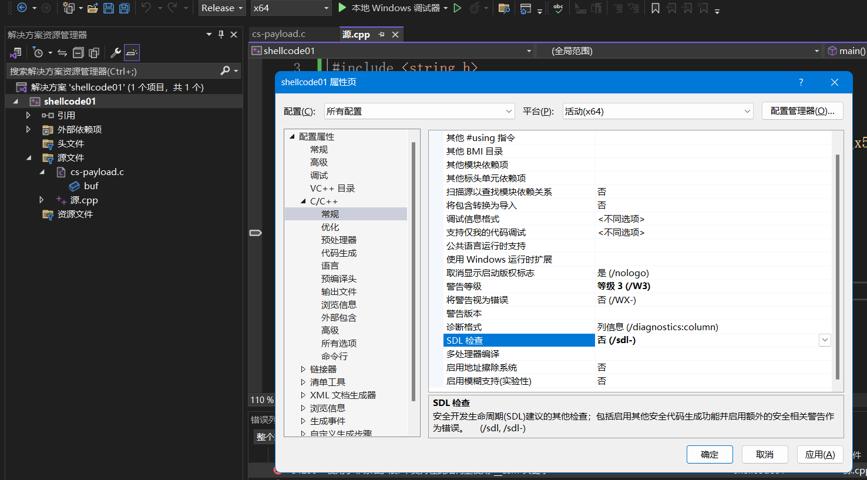The width and height of the screenshot is (867, 480).
Task: Click the Save All icon
Action: pos(123,8)
